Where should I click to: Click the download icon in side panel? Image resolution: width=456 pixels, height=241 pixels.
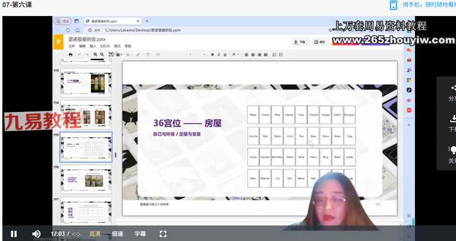pos(453,118)
